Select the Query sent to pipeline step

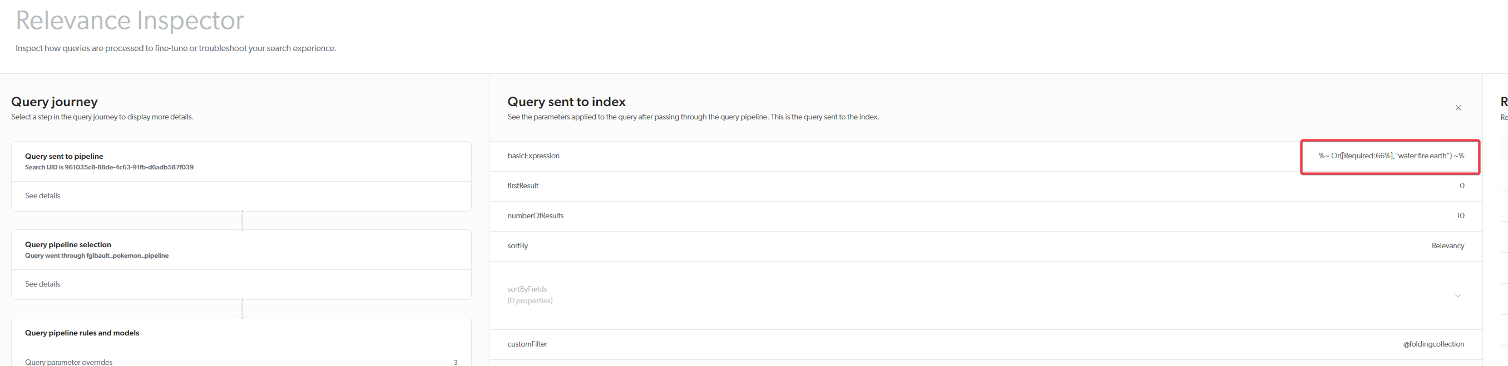point(64,156)
